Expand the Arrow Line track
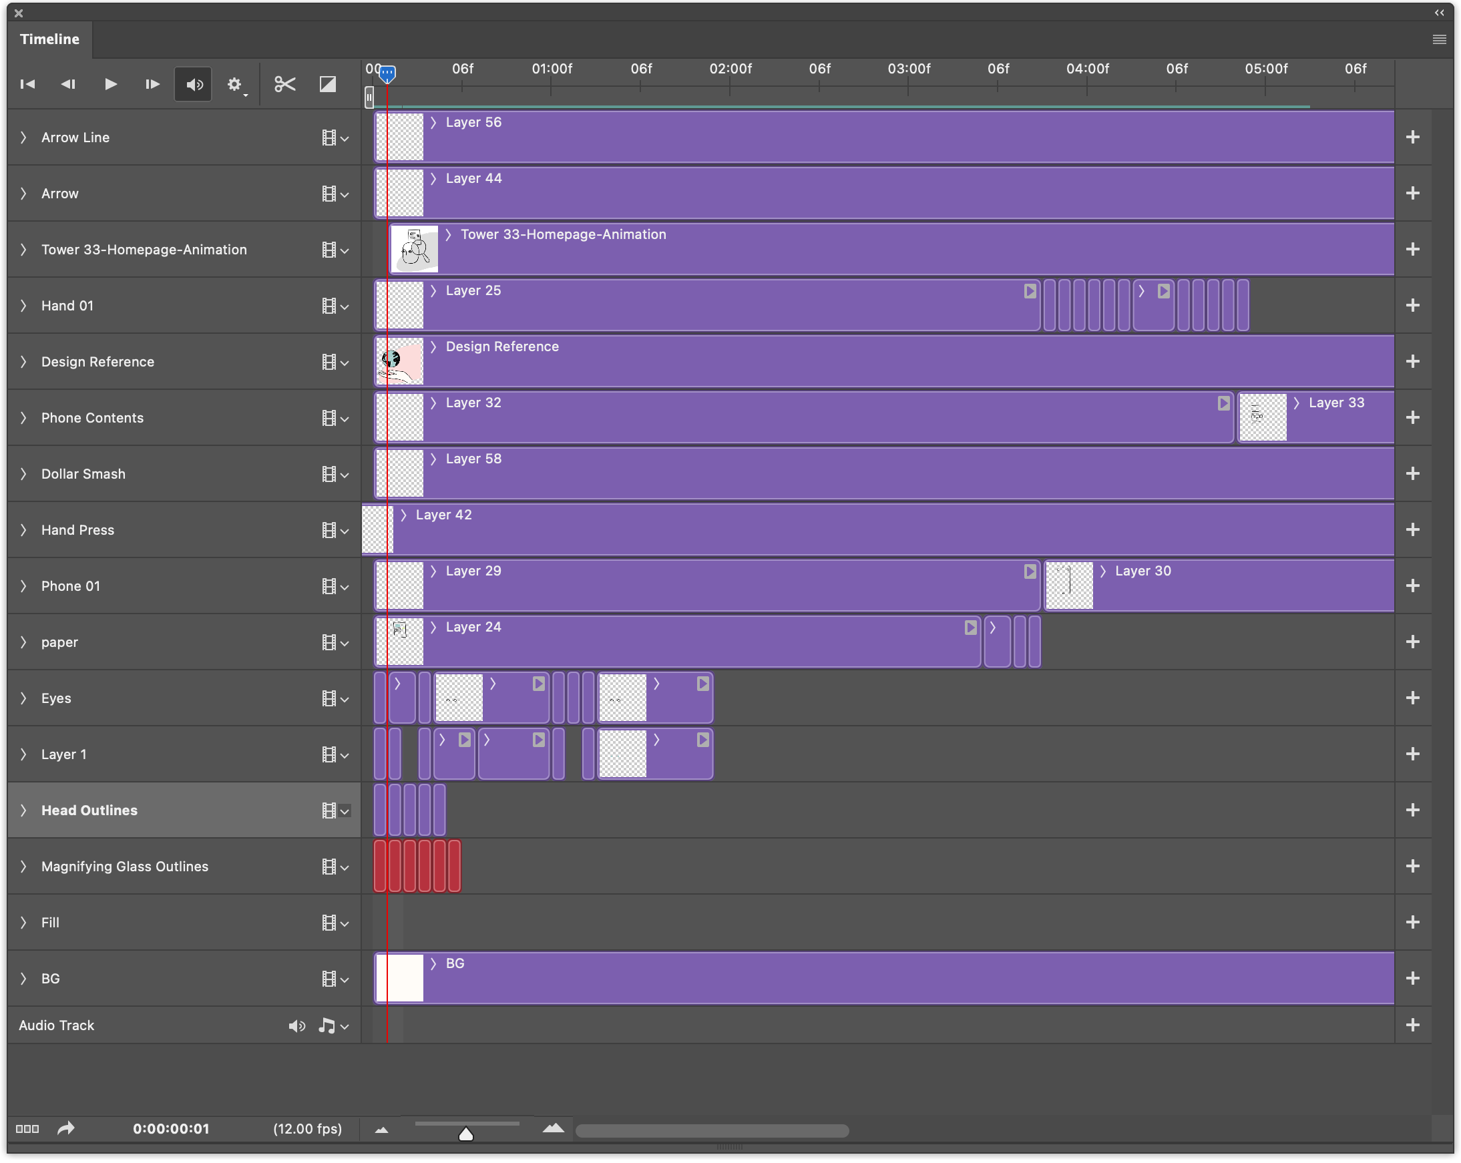This screenshot has height=1163, width=1461. click(x=24, y=138)
